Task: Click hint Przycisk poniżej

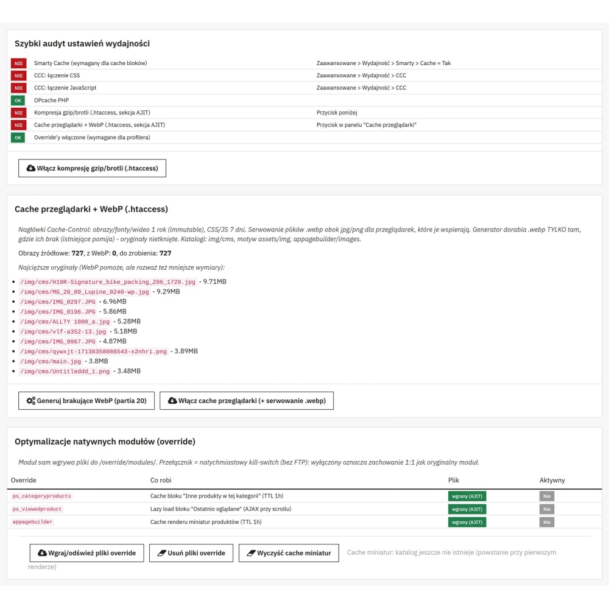Action: (337, 112)
